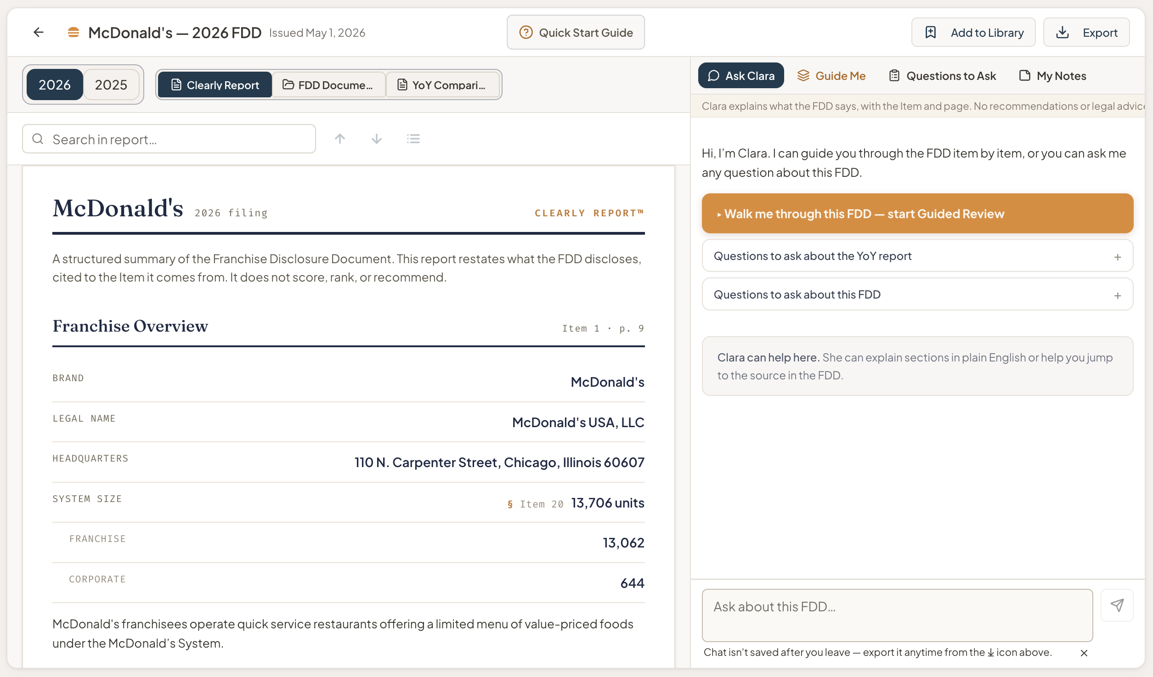Click the CLEARLY REPORT™ label
Screen dimensions: 1153x677
pos(589,213)
